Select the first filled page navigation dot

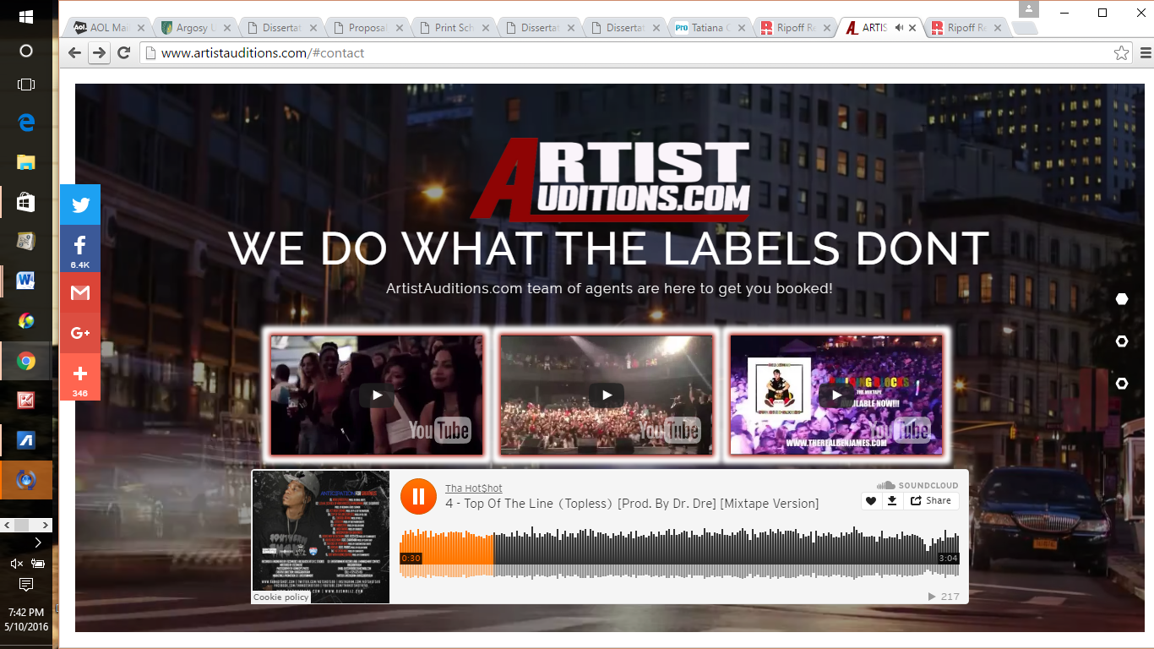tap(1122, 299)
